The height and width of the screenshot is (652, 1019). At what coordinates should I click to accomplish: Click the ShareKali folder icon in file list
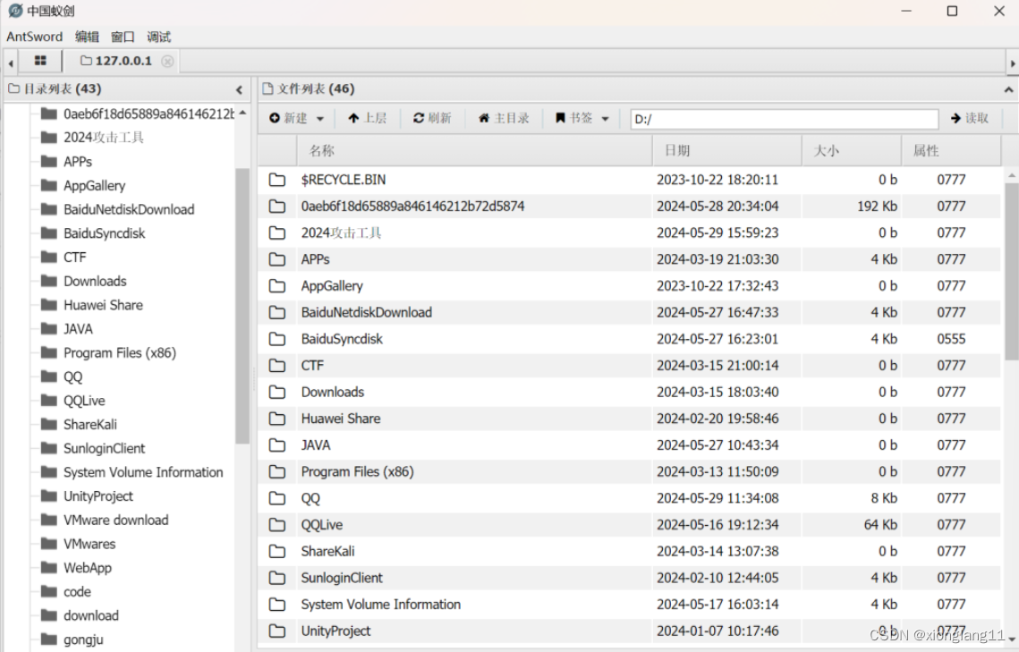pos(277,551)
